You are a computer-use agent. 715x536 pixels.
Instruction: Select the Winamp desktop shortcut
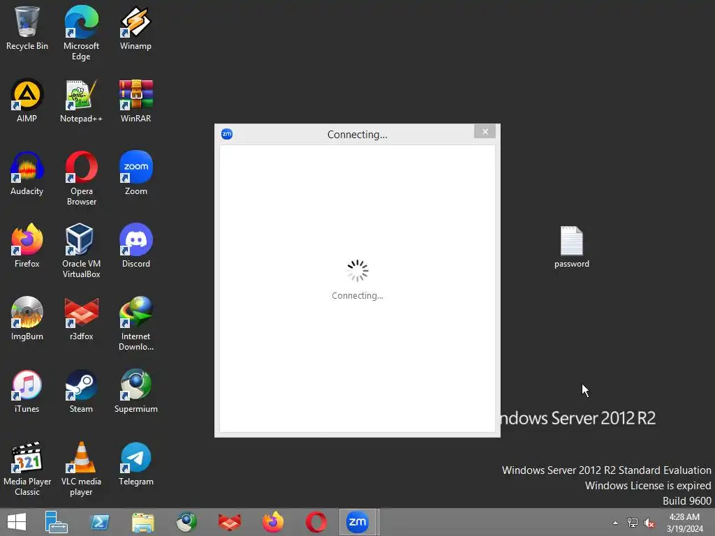tap(136, 27)
